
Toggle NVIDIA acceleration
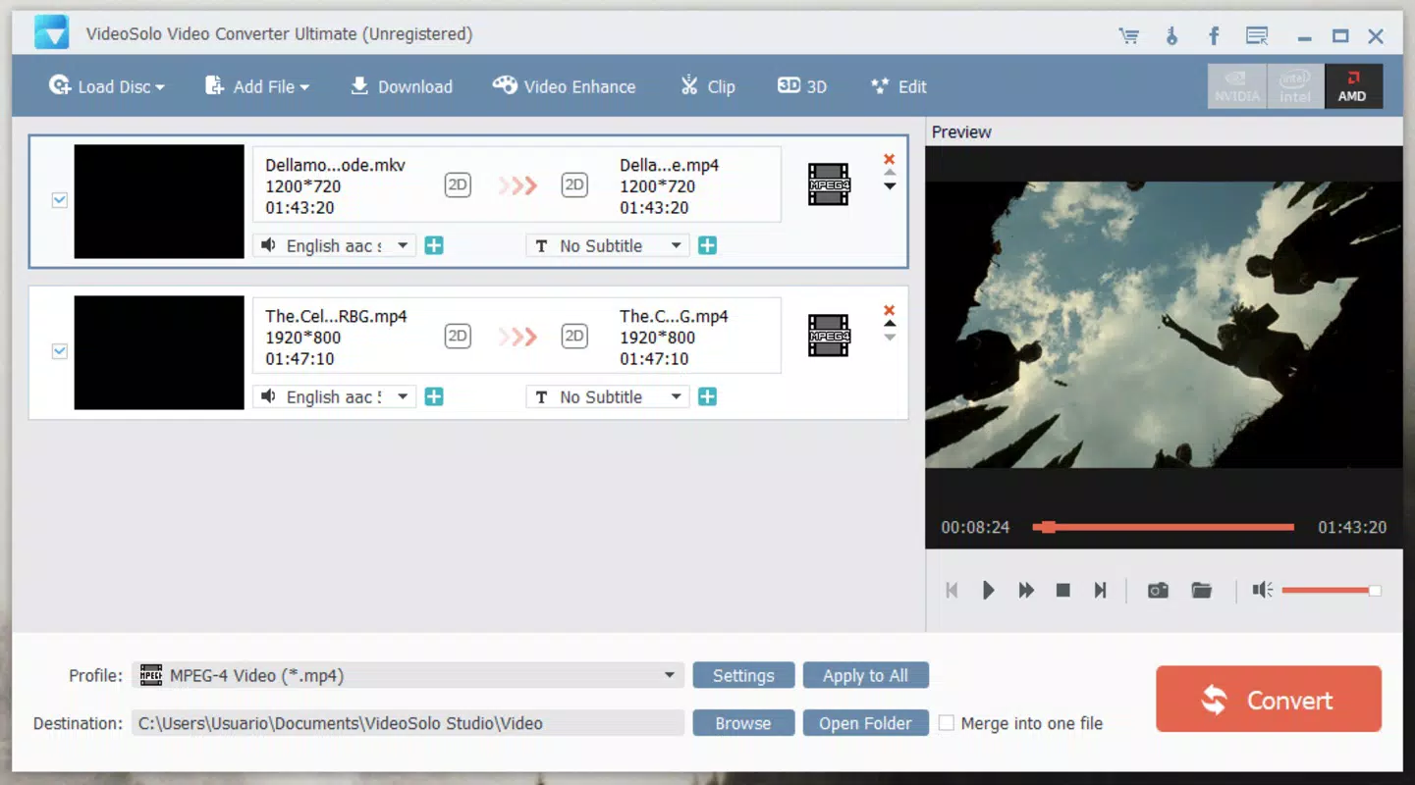pyautogui.click(x=1237, y=86)
